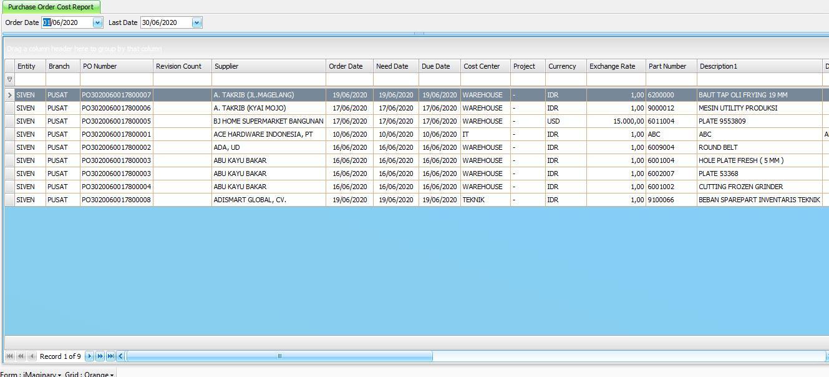Viewport: 829px width, 377px height.
Task: Click HOLE PLATE FRESH ( 5 MM ) cell
Action: coord(760,160)
